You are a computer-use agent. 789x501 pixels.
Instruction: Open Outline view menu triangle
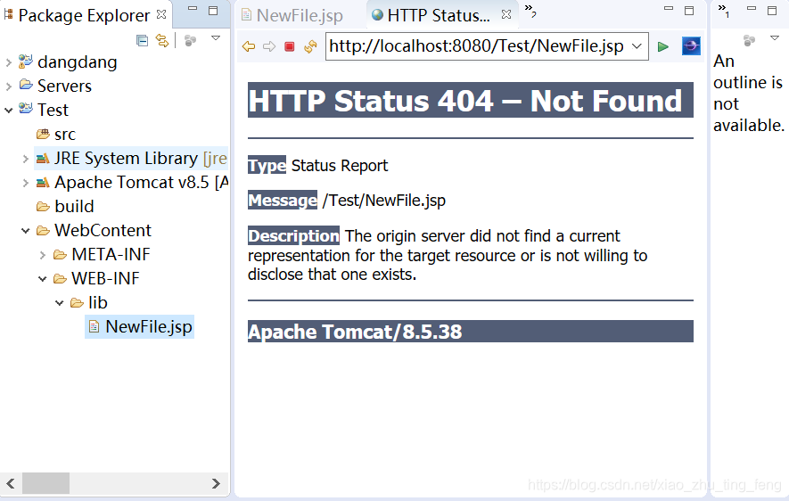tap(775, 38)
